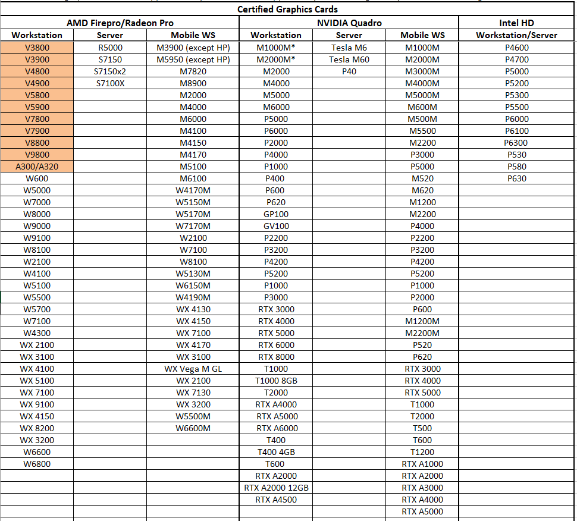Image resolution: width=577 pixels, height=521 pixels.
Task: Click the 'M1000M*' workstation cell
Action: pos(276,48)
